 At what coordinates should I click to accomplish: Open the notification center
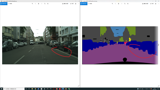158,89
